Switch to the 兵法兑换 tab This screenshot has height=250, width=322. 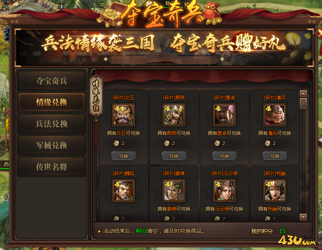pos(52,124)
